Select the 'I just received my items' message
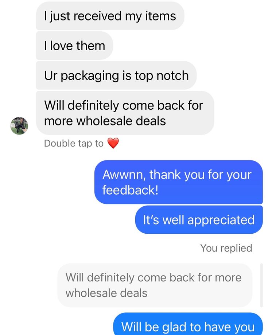The width and height of the screenshot is (268, 335). [x=110, y=16]
